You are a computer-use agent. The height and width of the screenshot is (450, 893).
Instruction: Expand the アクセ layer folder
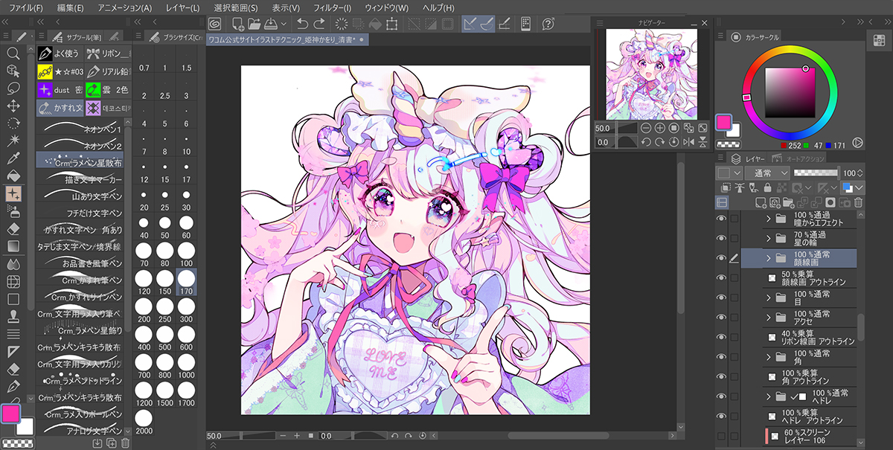(x=767, y=318)
